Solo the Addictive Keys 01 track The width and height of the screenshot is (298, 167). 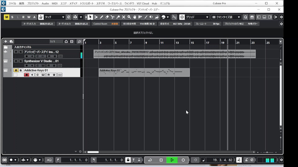(20, 70)
